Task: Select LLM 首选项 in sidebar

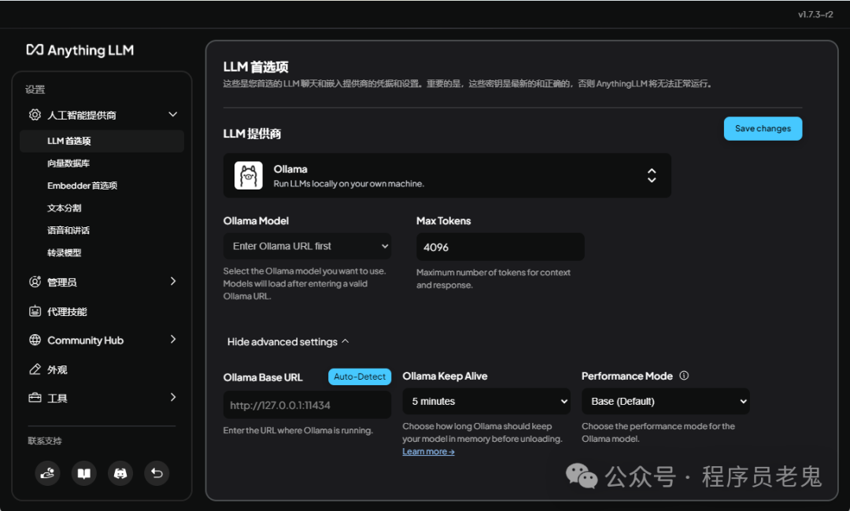Action: [102, 141]
